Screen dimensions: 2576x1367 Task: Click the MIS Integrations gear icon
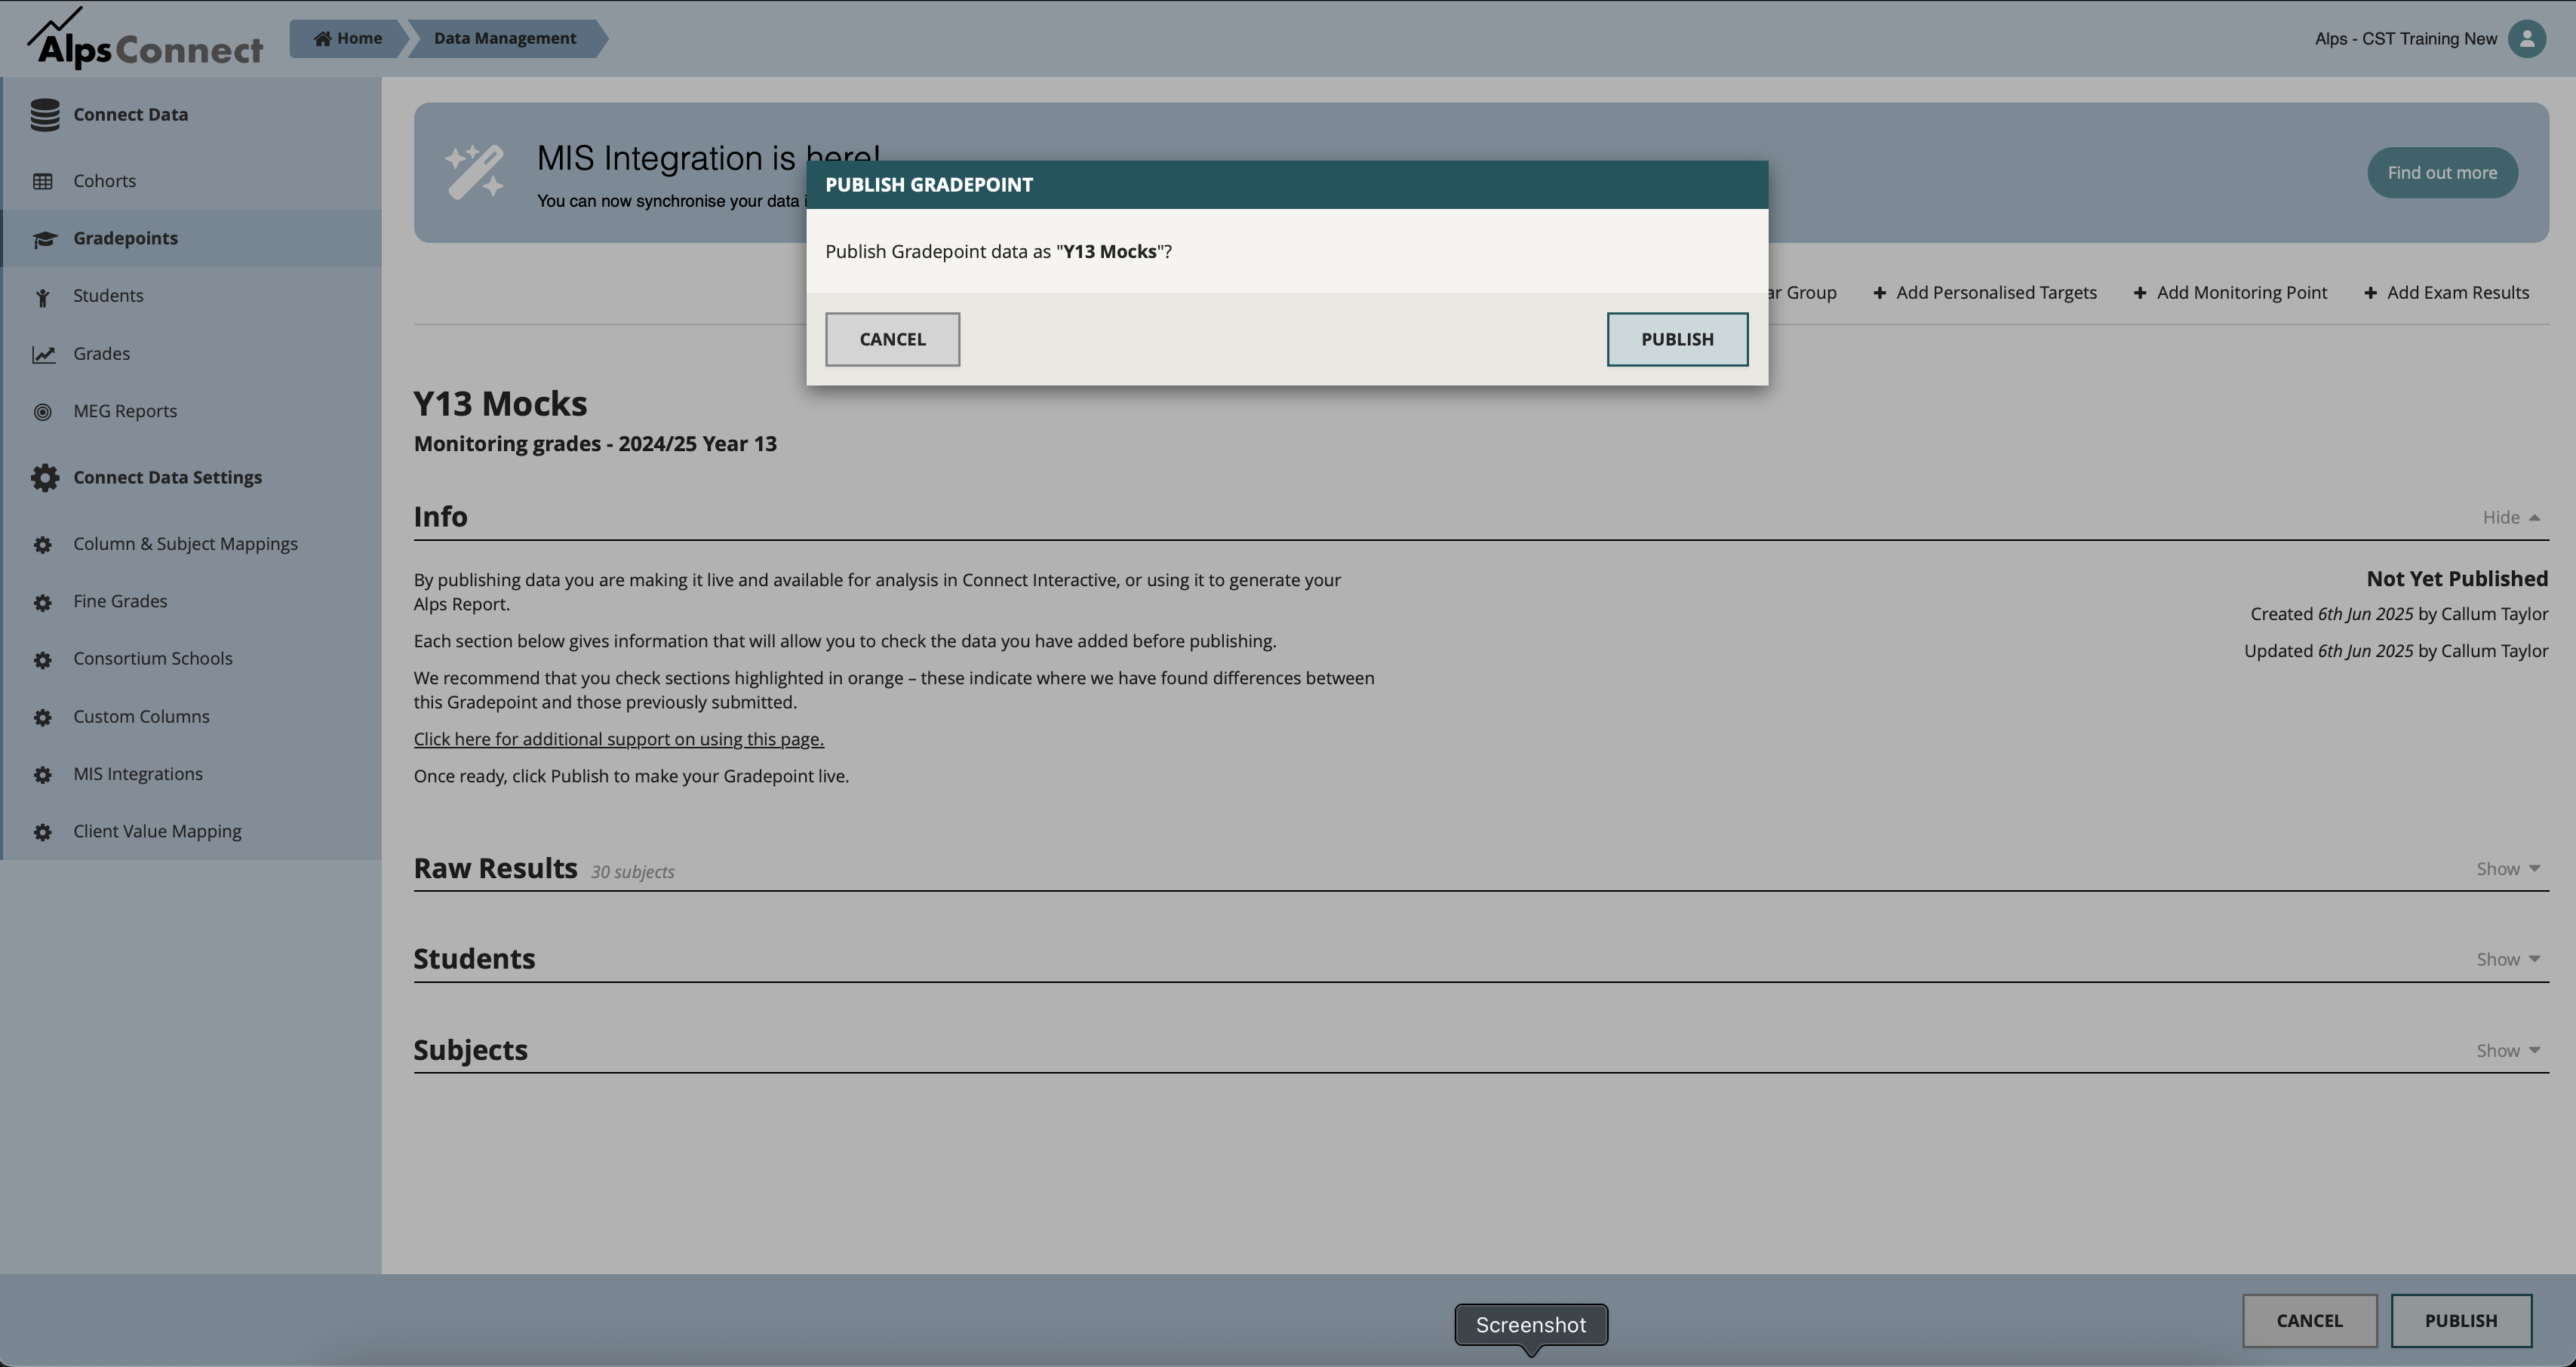[x=42, y=774]
